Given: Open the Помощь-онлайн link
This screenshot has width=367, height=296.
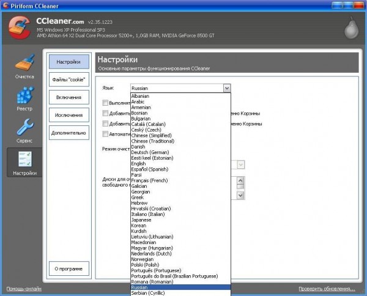Looking at the screenshot, I should coord(24,289).
